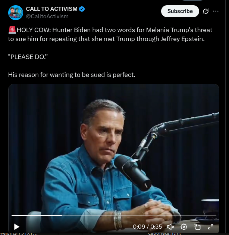
Task: Play the Hunter Biden video
Action: pos(16,226)
